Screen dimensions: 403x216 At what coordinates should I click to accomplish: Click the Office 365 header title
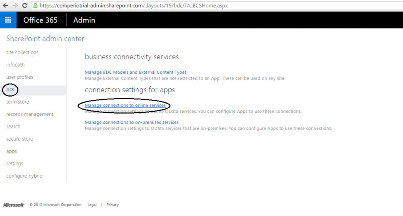tap(41, 20)
